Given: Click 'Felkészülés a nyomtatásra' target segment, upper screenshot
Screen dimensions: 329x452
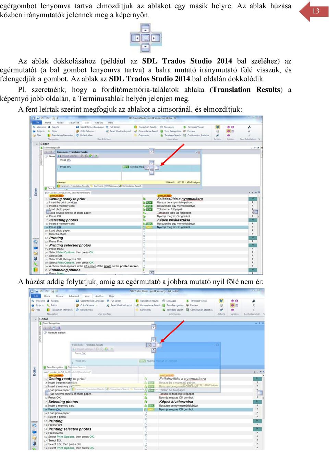Looking at the screenshot, I should (x=180, y=199).
